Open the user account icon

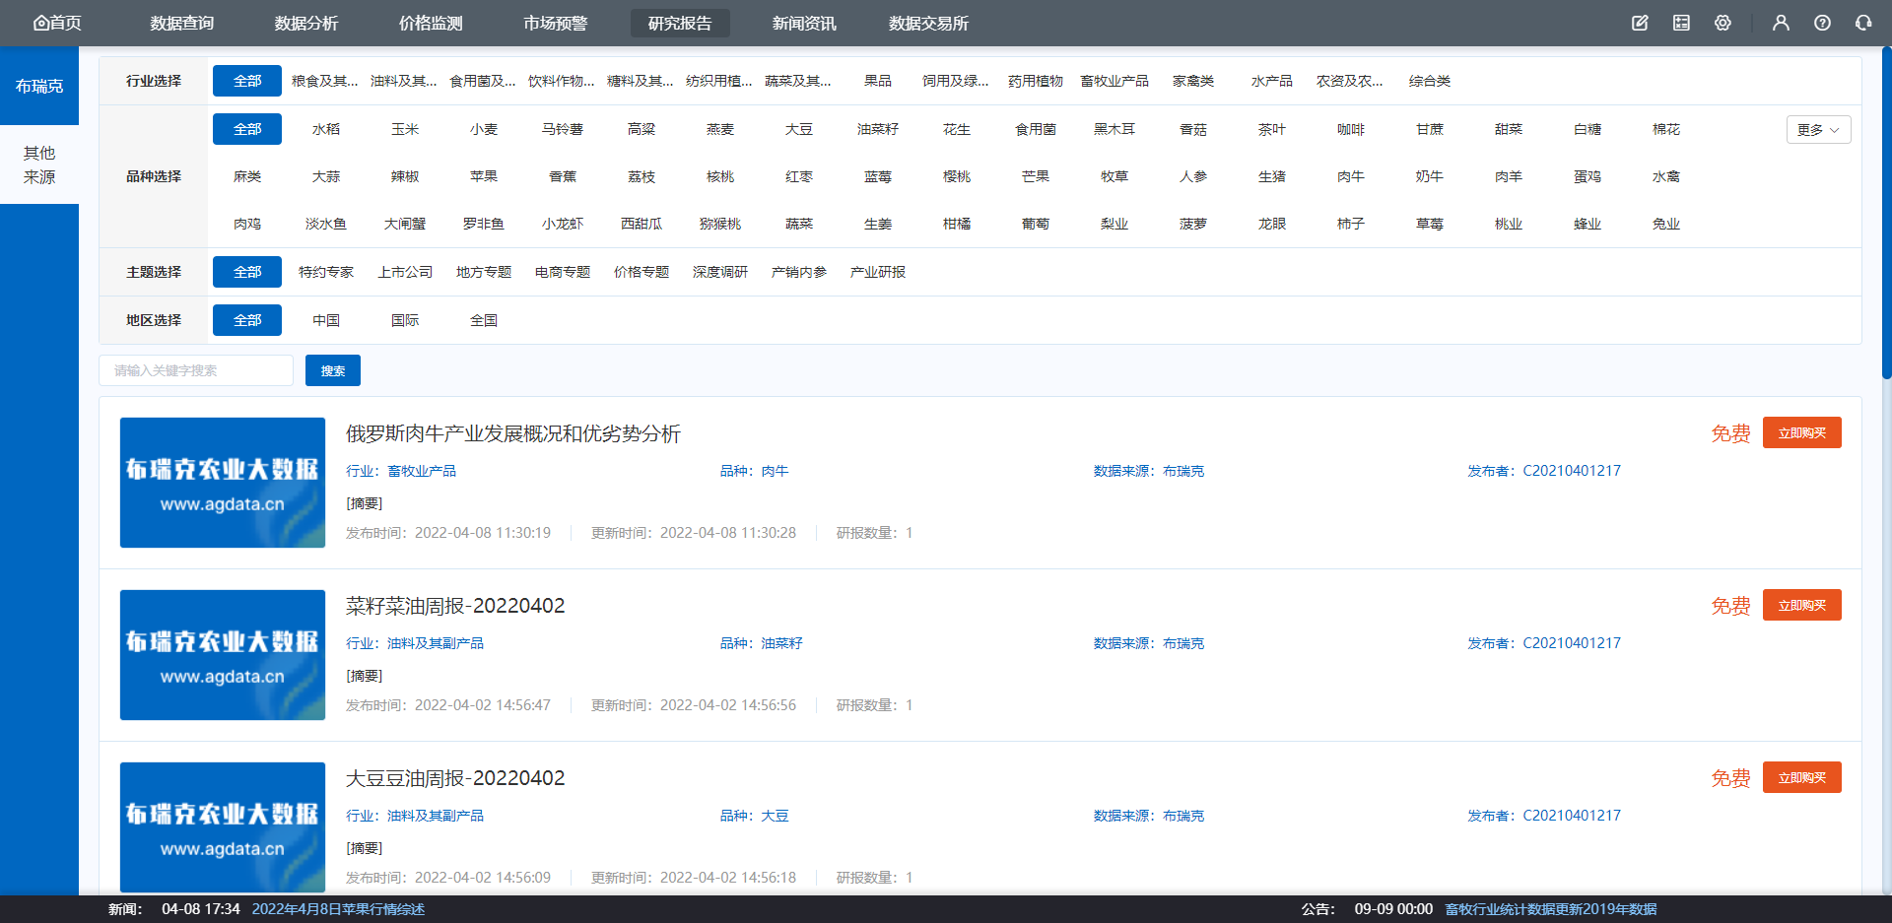click(x=1781, y=23)
